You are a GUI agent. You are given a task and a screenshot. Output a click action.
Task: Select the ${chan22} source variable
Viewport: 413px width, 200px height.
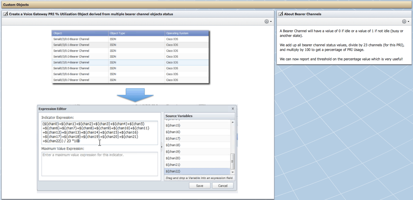(x=197, y=171)
